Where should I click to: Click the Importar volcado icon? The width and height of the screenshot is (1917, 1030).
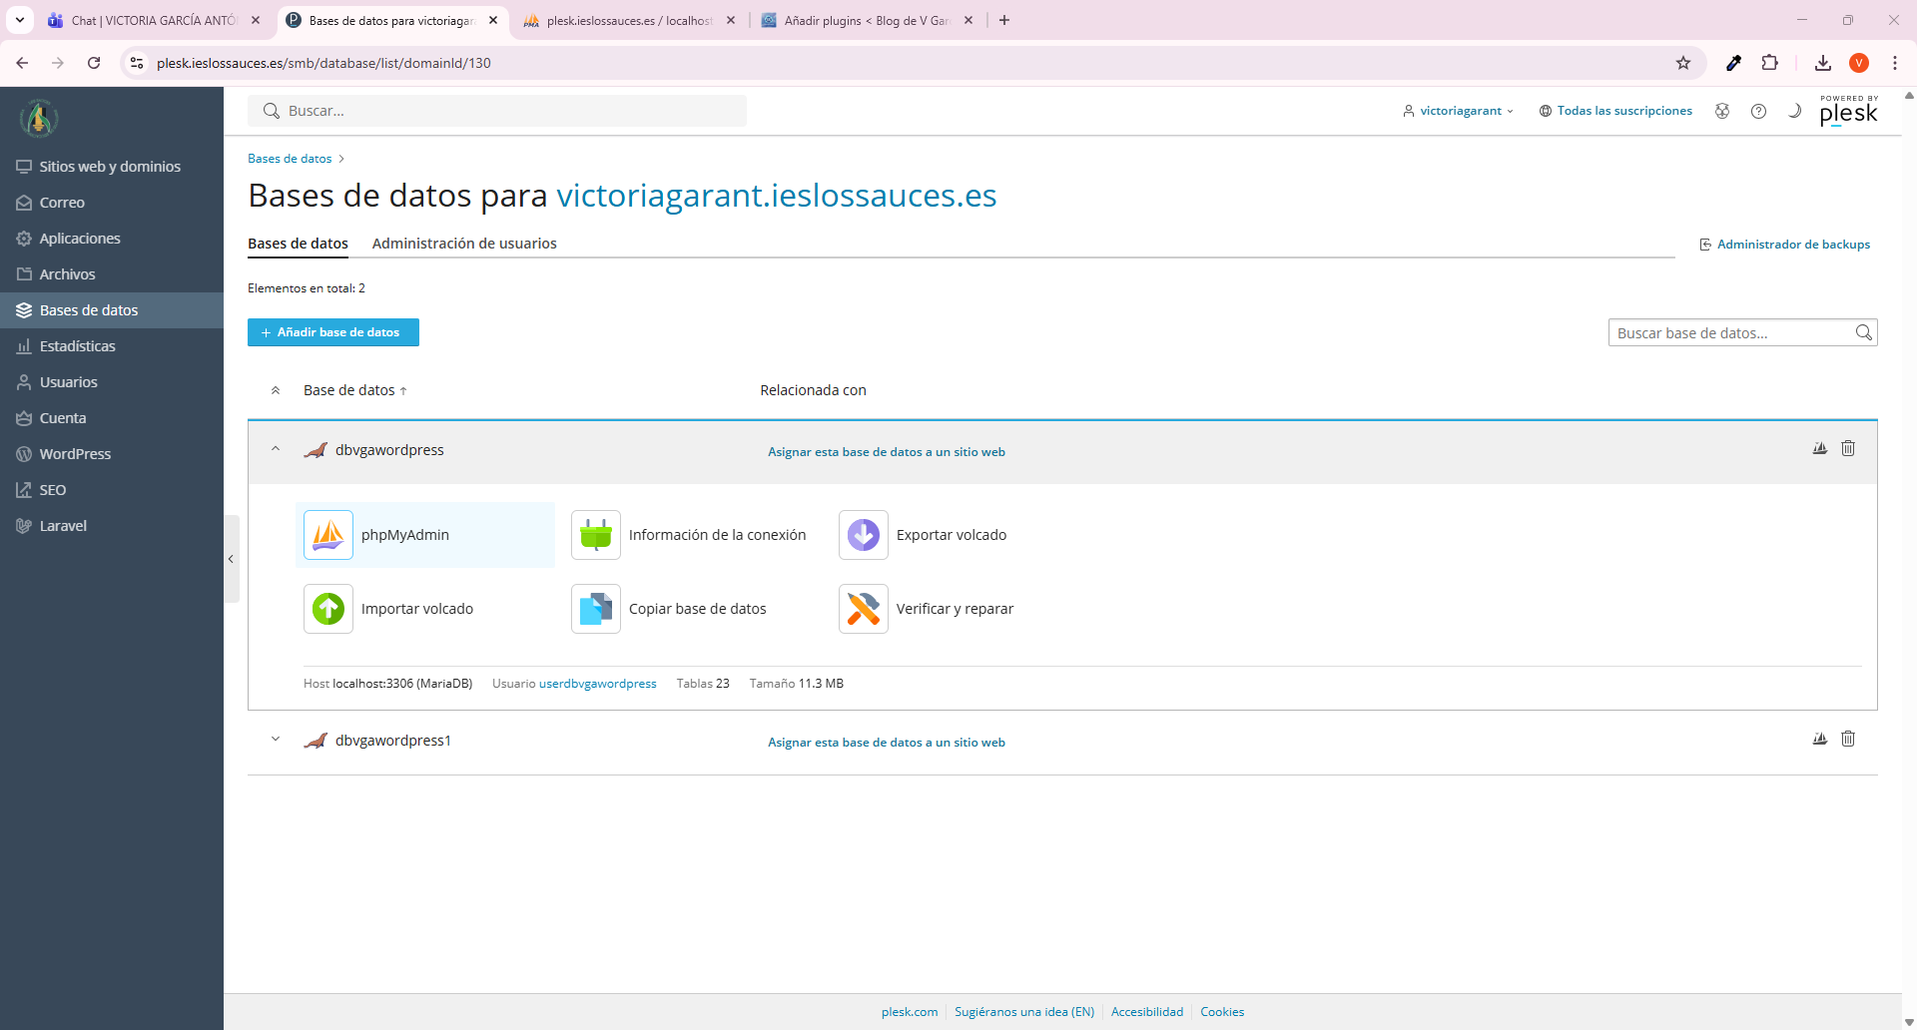coord(328,609)
